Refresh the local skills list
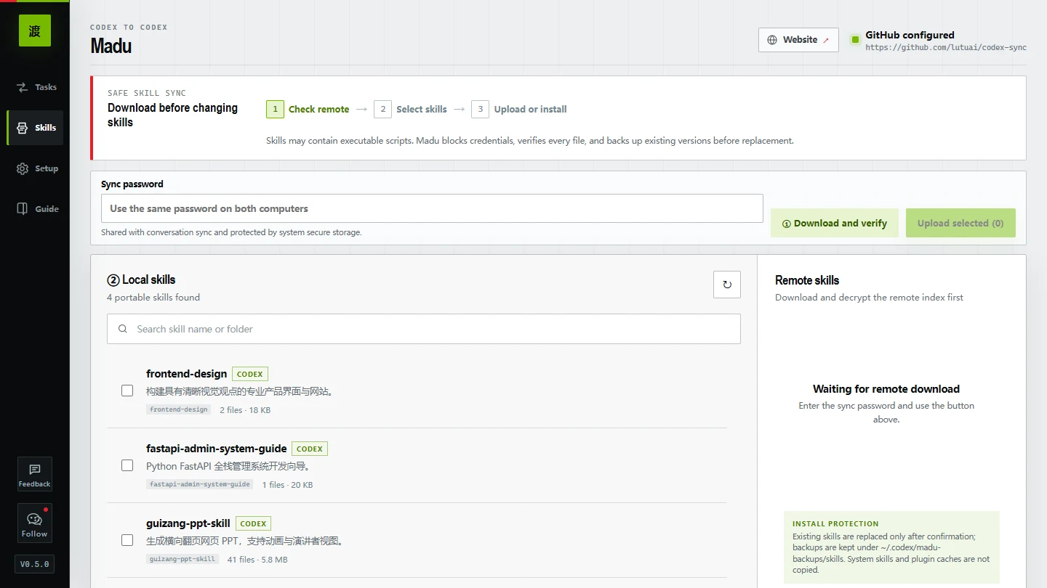 pyautogui.click(x=727, y=285)
